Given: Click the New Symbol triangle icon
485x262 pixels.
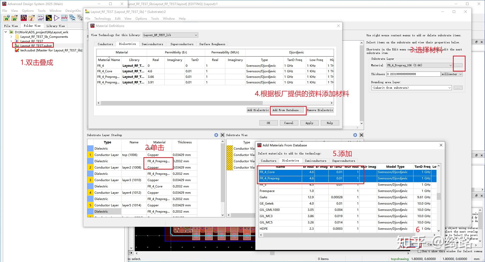Looking at the screenshot, I should point(57,18).
